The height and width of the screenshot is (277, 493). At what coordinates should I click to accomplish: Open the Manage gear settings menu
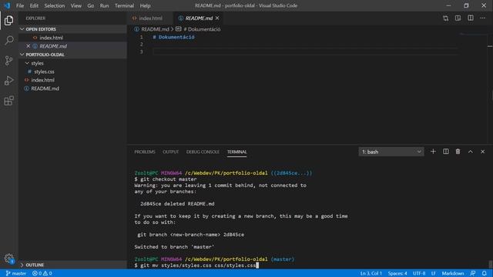(x=8, y=259)
